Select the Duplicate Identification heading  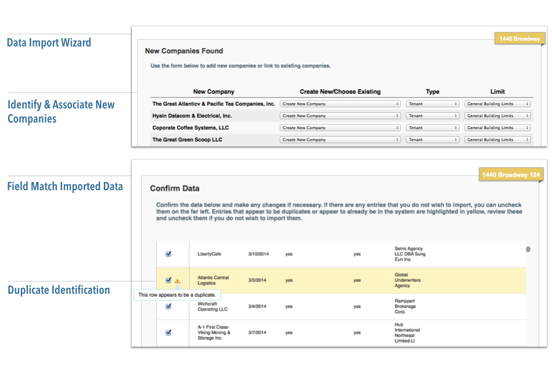59,290
